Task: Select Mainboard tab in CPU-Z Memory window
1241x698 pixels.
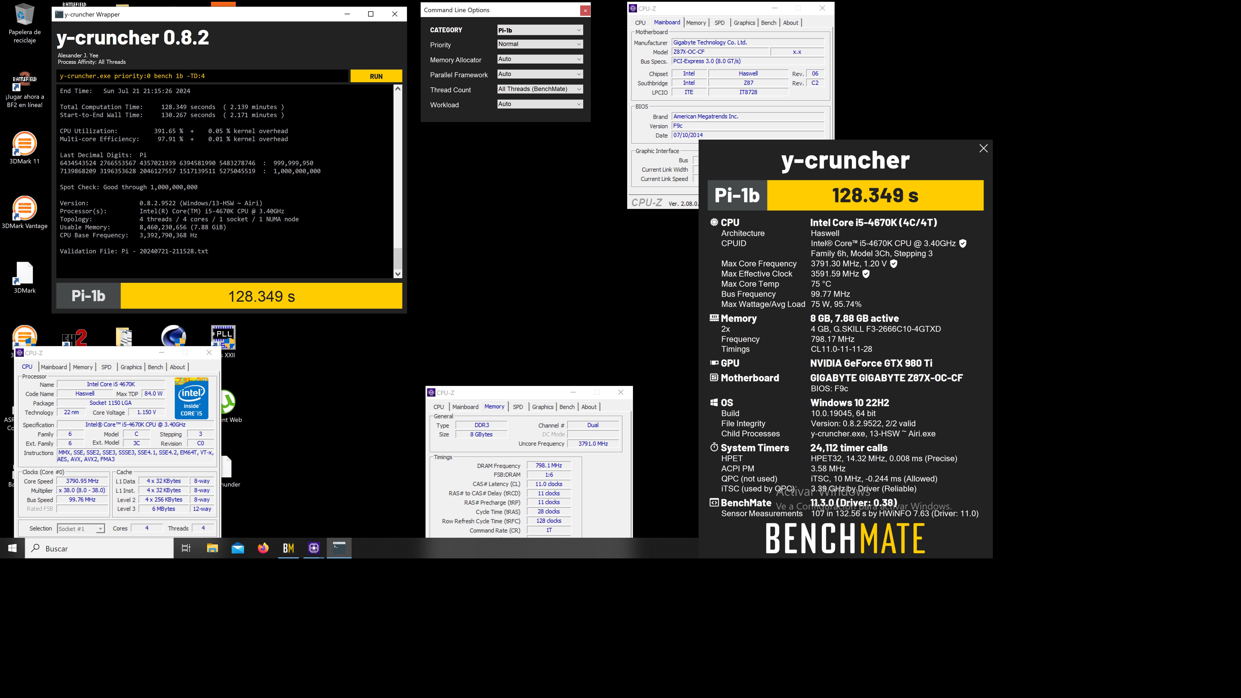Action: click(465, 407)
